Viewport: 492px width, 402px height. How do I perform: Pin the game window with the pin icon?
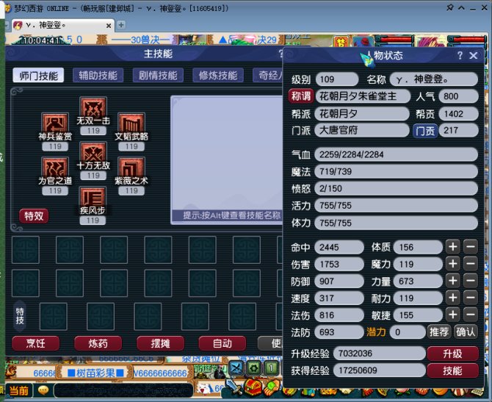click(x=450, y=7)
